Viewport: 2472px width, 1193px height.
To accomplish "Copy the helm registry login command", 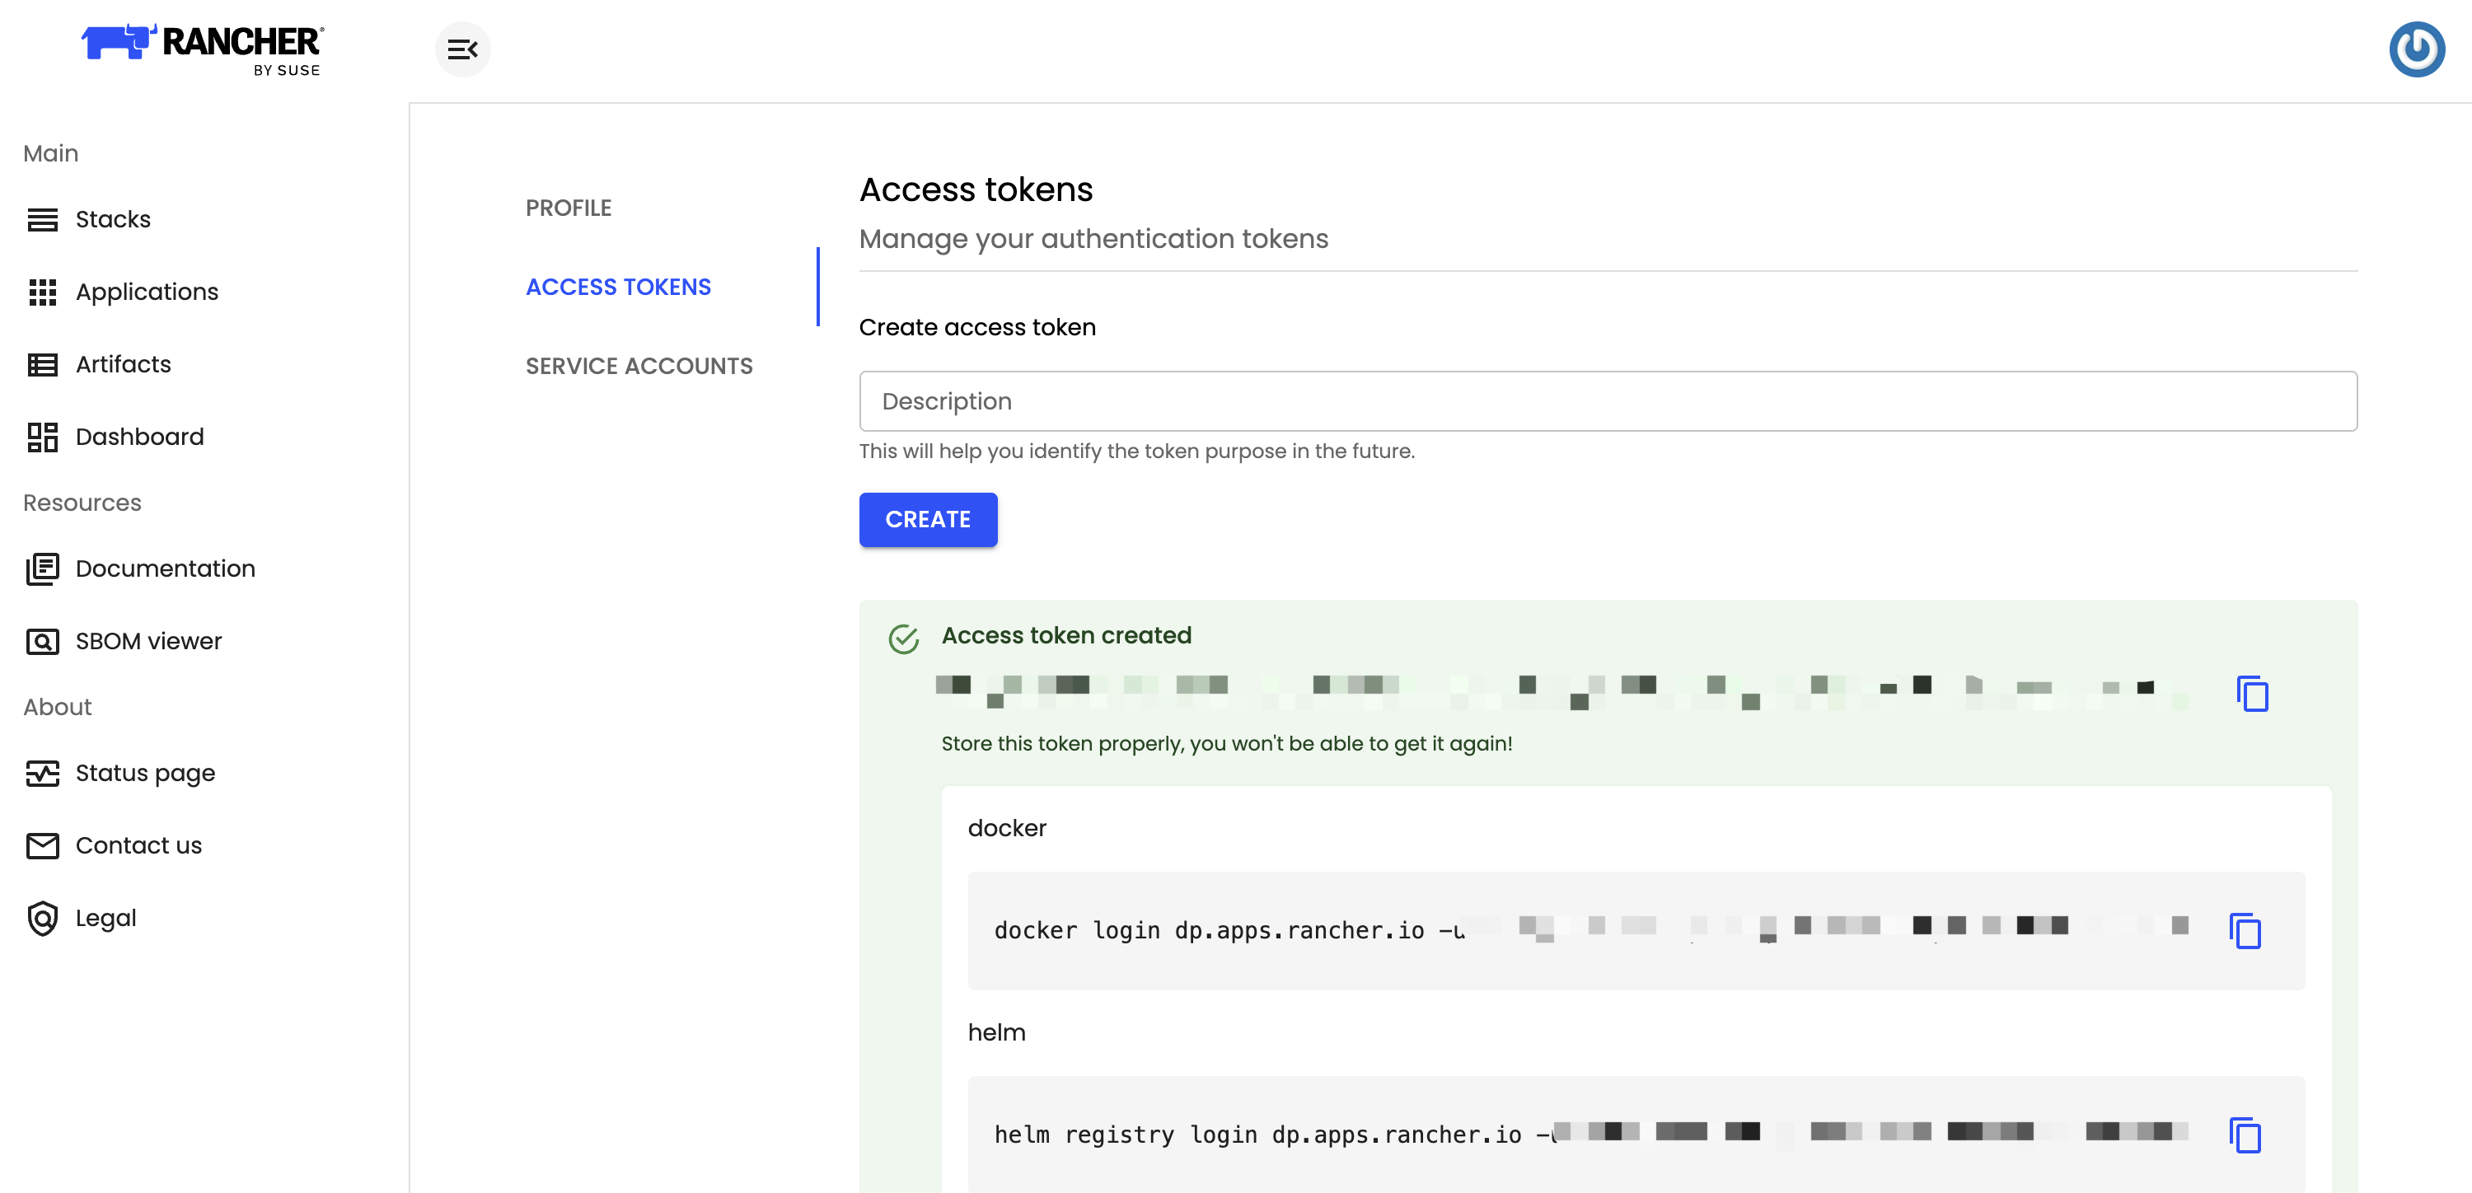I will click(2245, 1135).
